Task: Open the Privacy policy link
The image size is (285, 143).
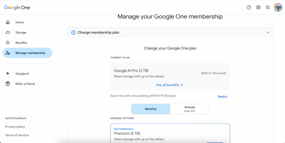Action: coord(15,127)
